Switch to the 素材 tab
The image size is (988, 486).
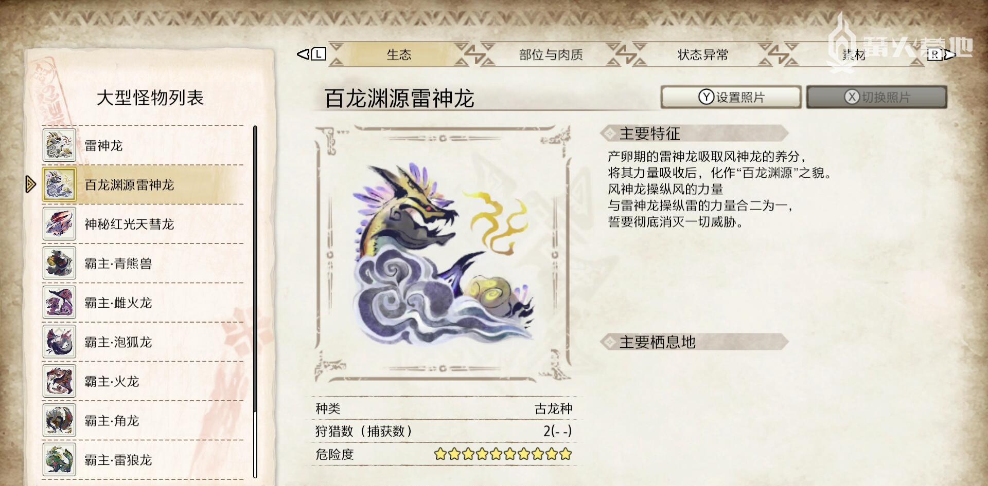coord(854,54)
